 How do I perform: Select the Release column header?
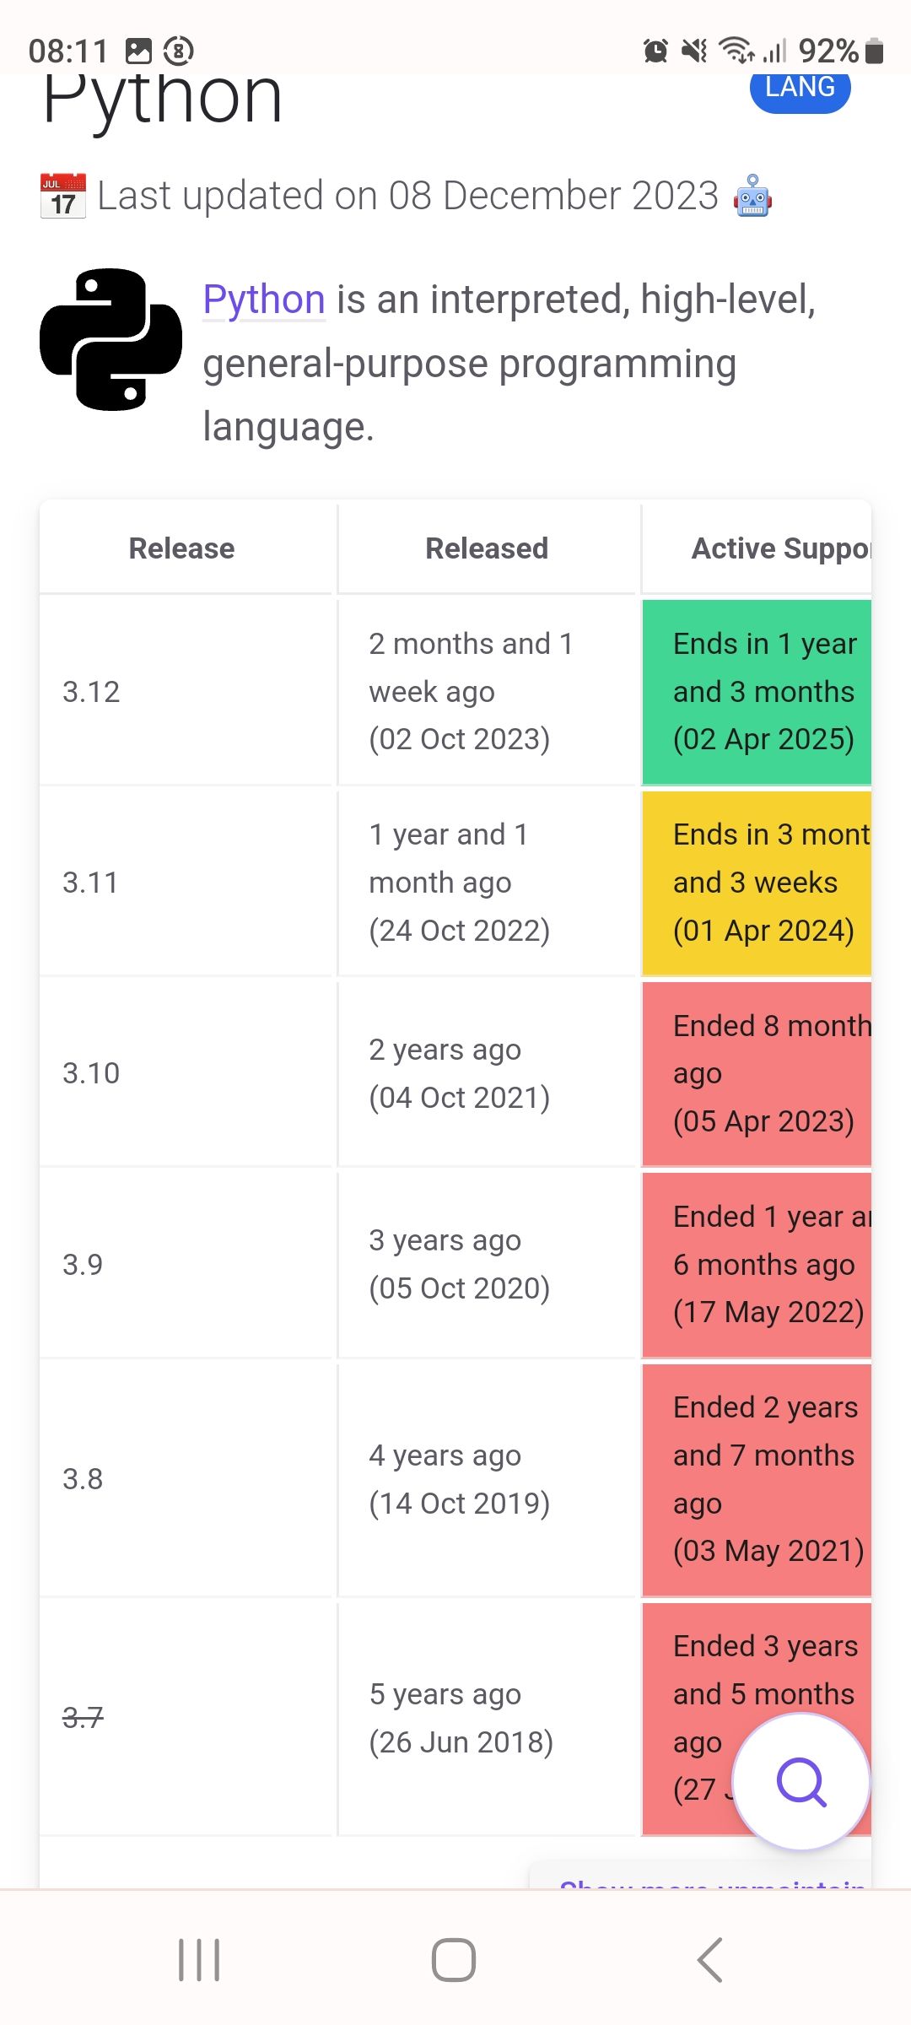tap(181, 548)
